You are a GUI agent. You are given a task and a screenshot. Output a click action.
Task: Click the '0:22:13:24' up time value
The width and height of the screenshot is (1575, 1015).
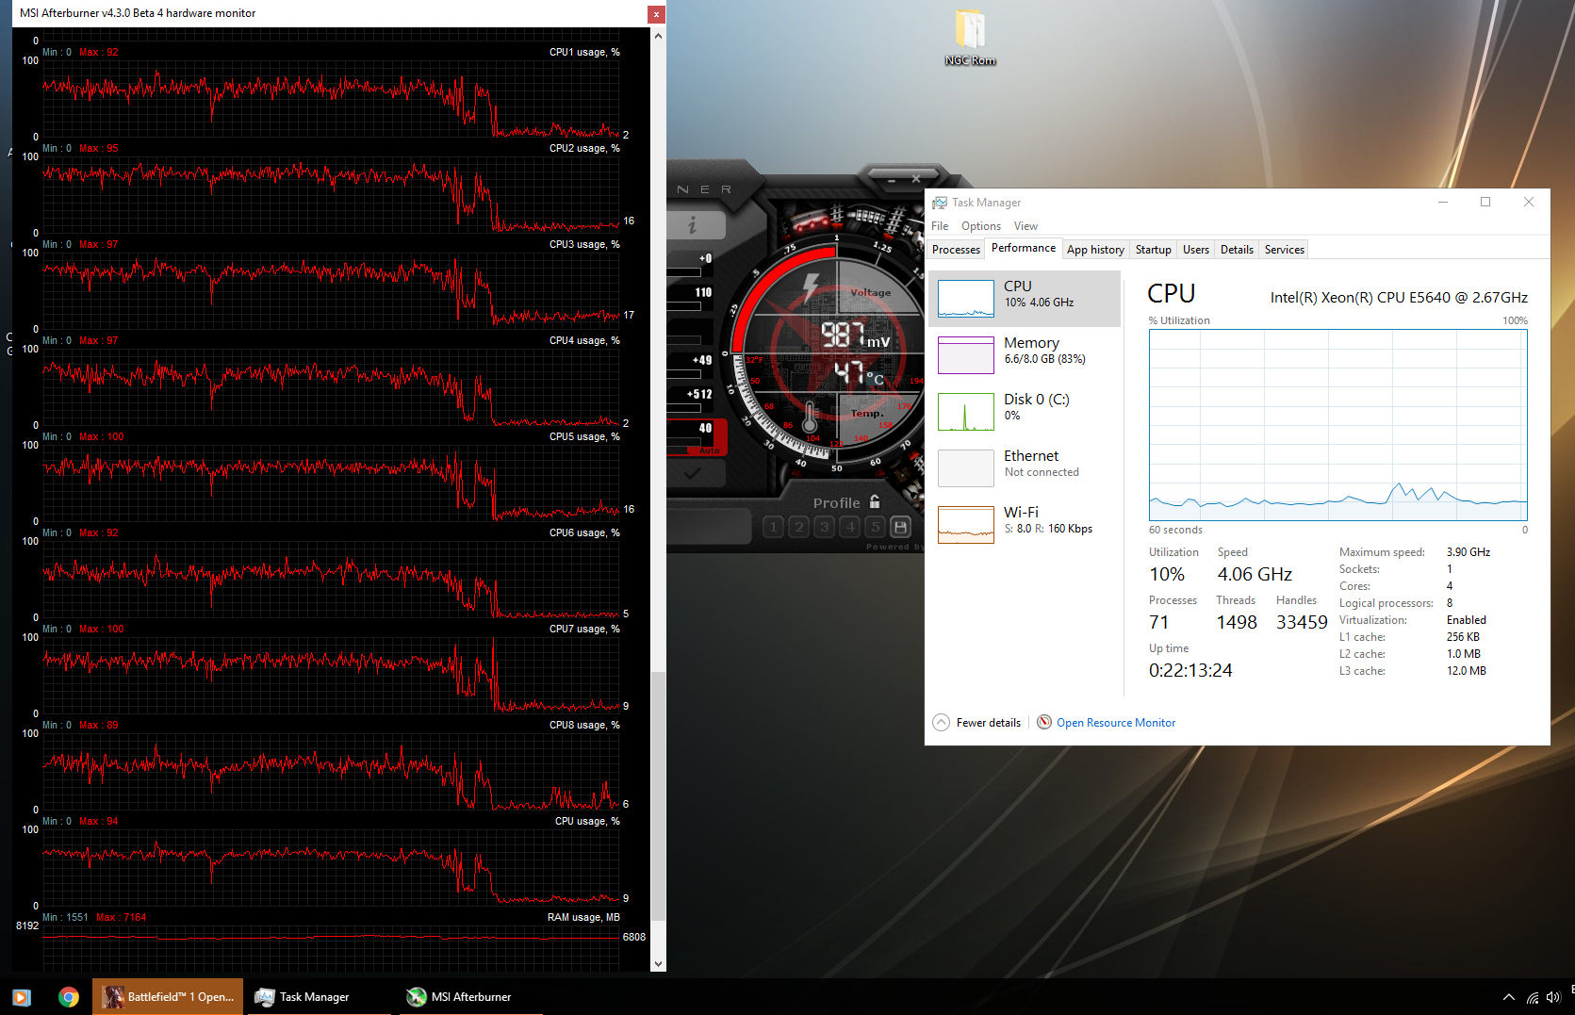pos(1190,671)
